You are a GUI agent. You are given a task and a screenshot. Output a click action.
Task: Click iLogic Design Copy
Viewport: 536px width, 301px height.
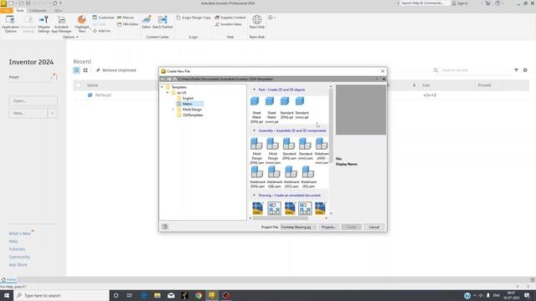click(x=193, y=18)
